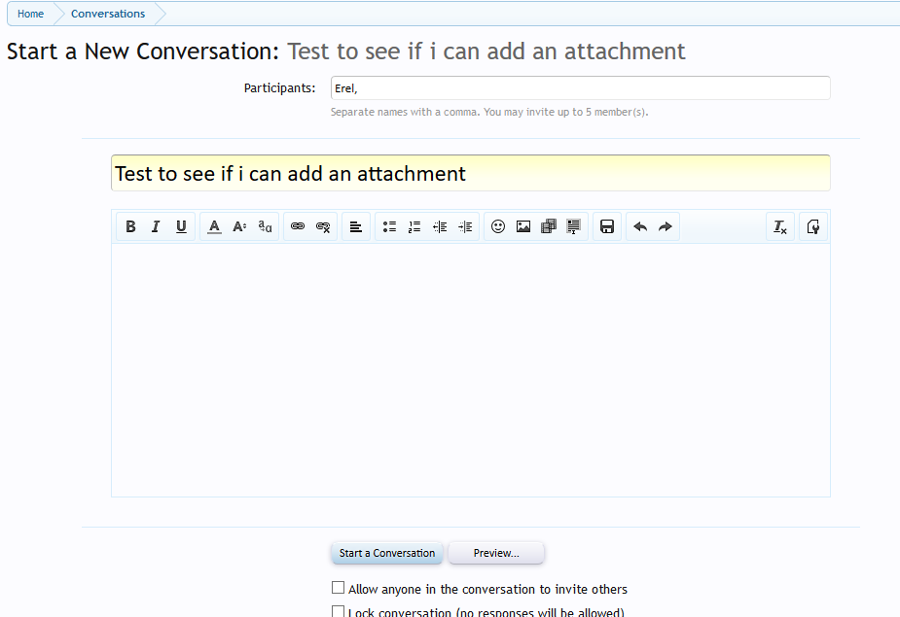This screenshot has height=617, width=900.
Task: Apply italic formatting
Action: tap(156, 226)
